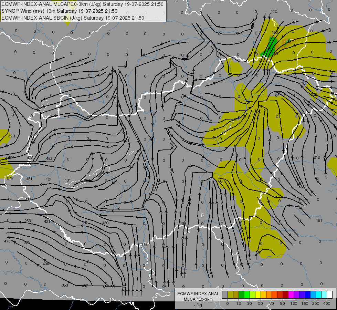Select the map value 150
The width and height of the screenshot is (337, 310).
275,32
